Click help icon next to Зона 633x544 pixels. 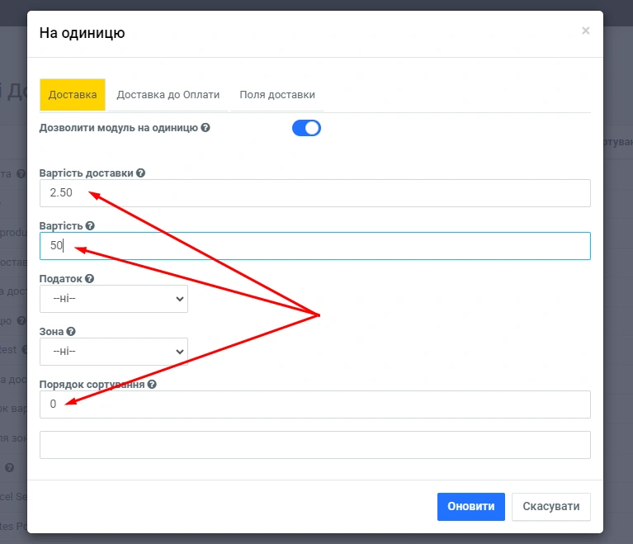(x=71, y=332)
